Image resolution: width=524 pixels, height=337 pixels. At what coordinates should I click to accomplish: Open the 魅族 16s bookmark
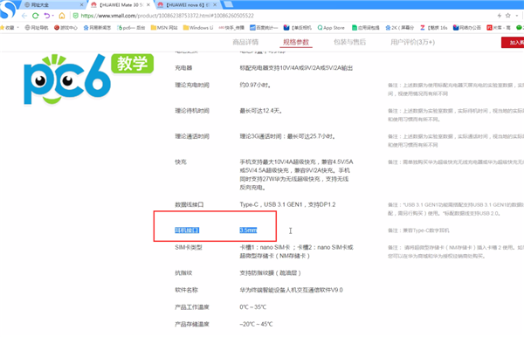[x=433, y=28]
